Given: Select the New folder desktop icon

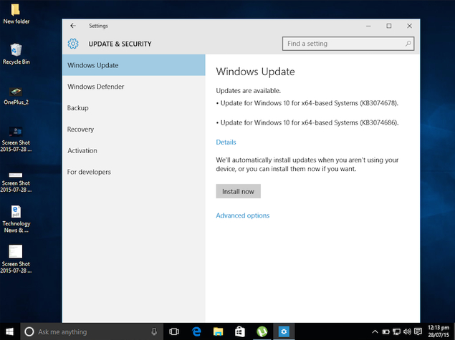Looking at the screenshot, I should (16, 14).
